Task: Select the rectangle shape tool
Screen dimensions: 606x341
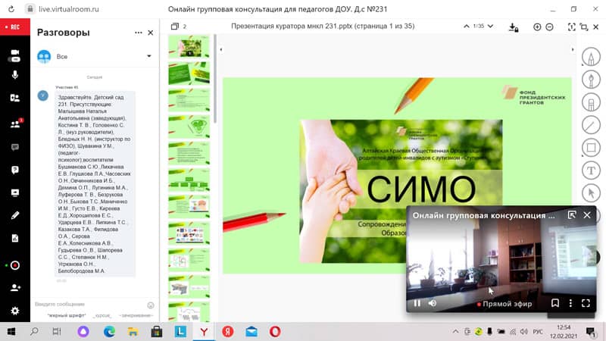Action: 591,148
